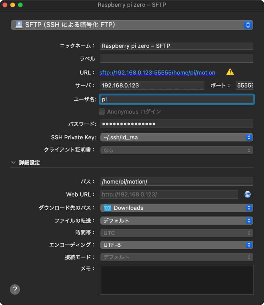Click the パスワード field

click(176, 124)
